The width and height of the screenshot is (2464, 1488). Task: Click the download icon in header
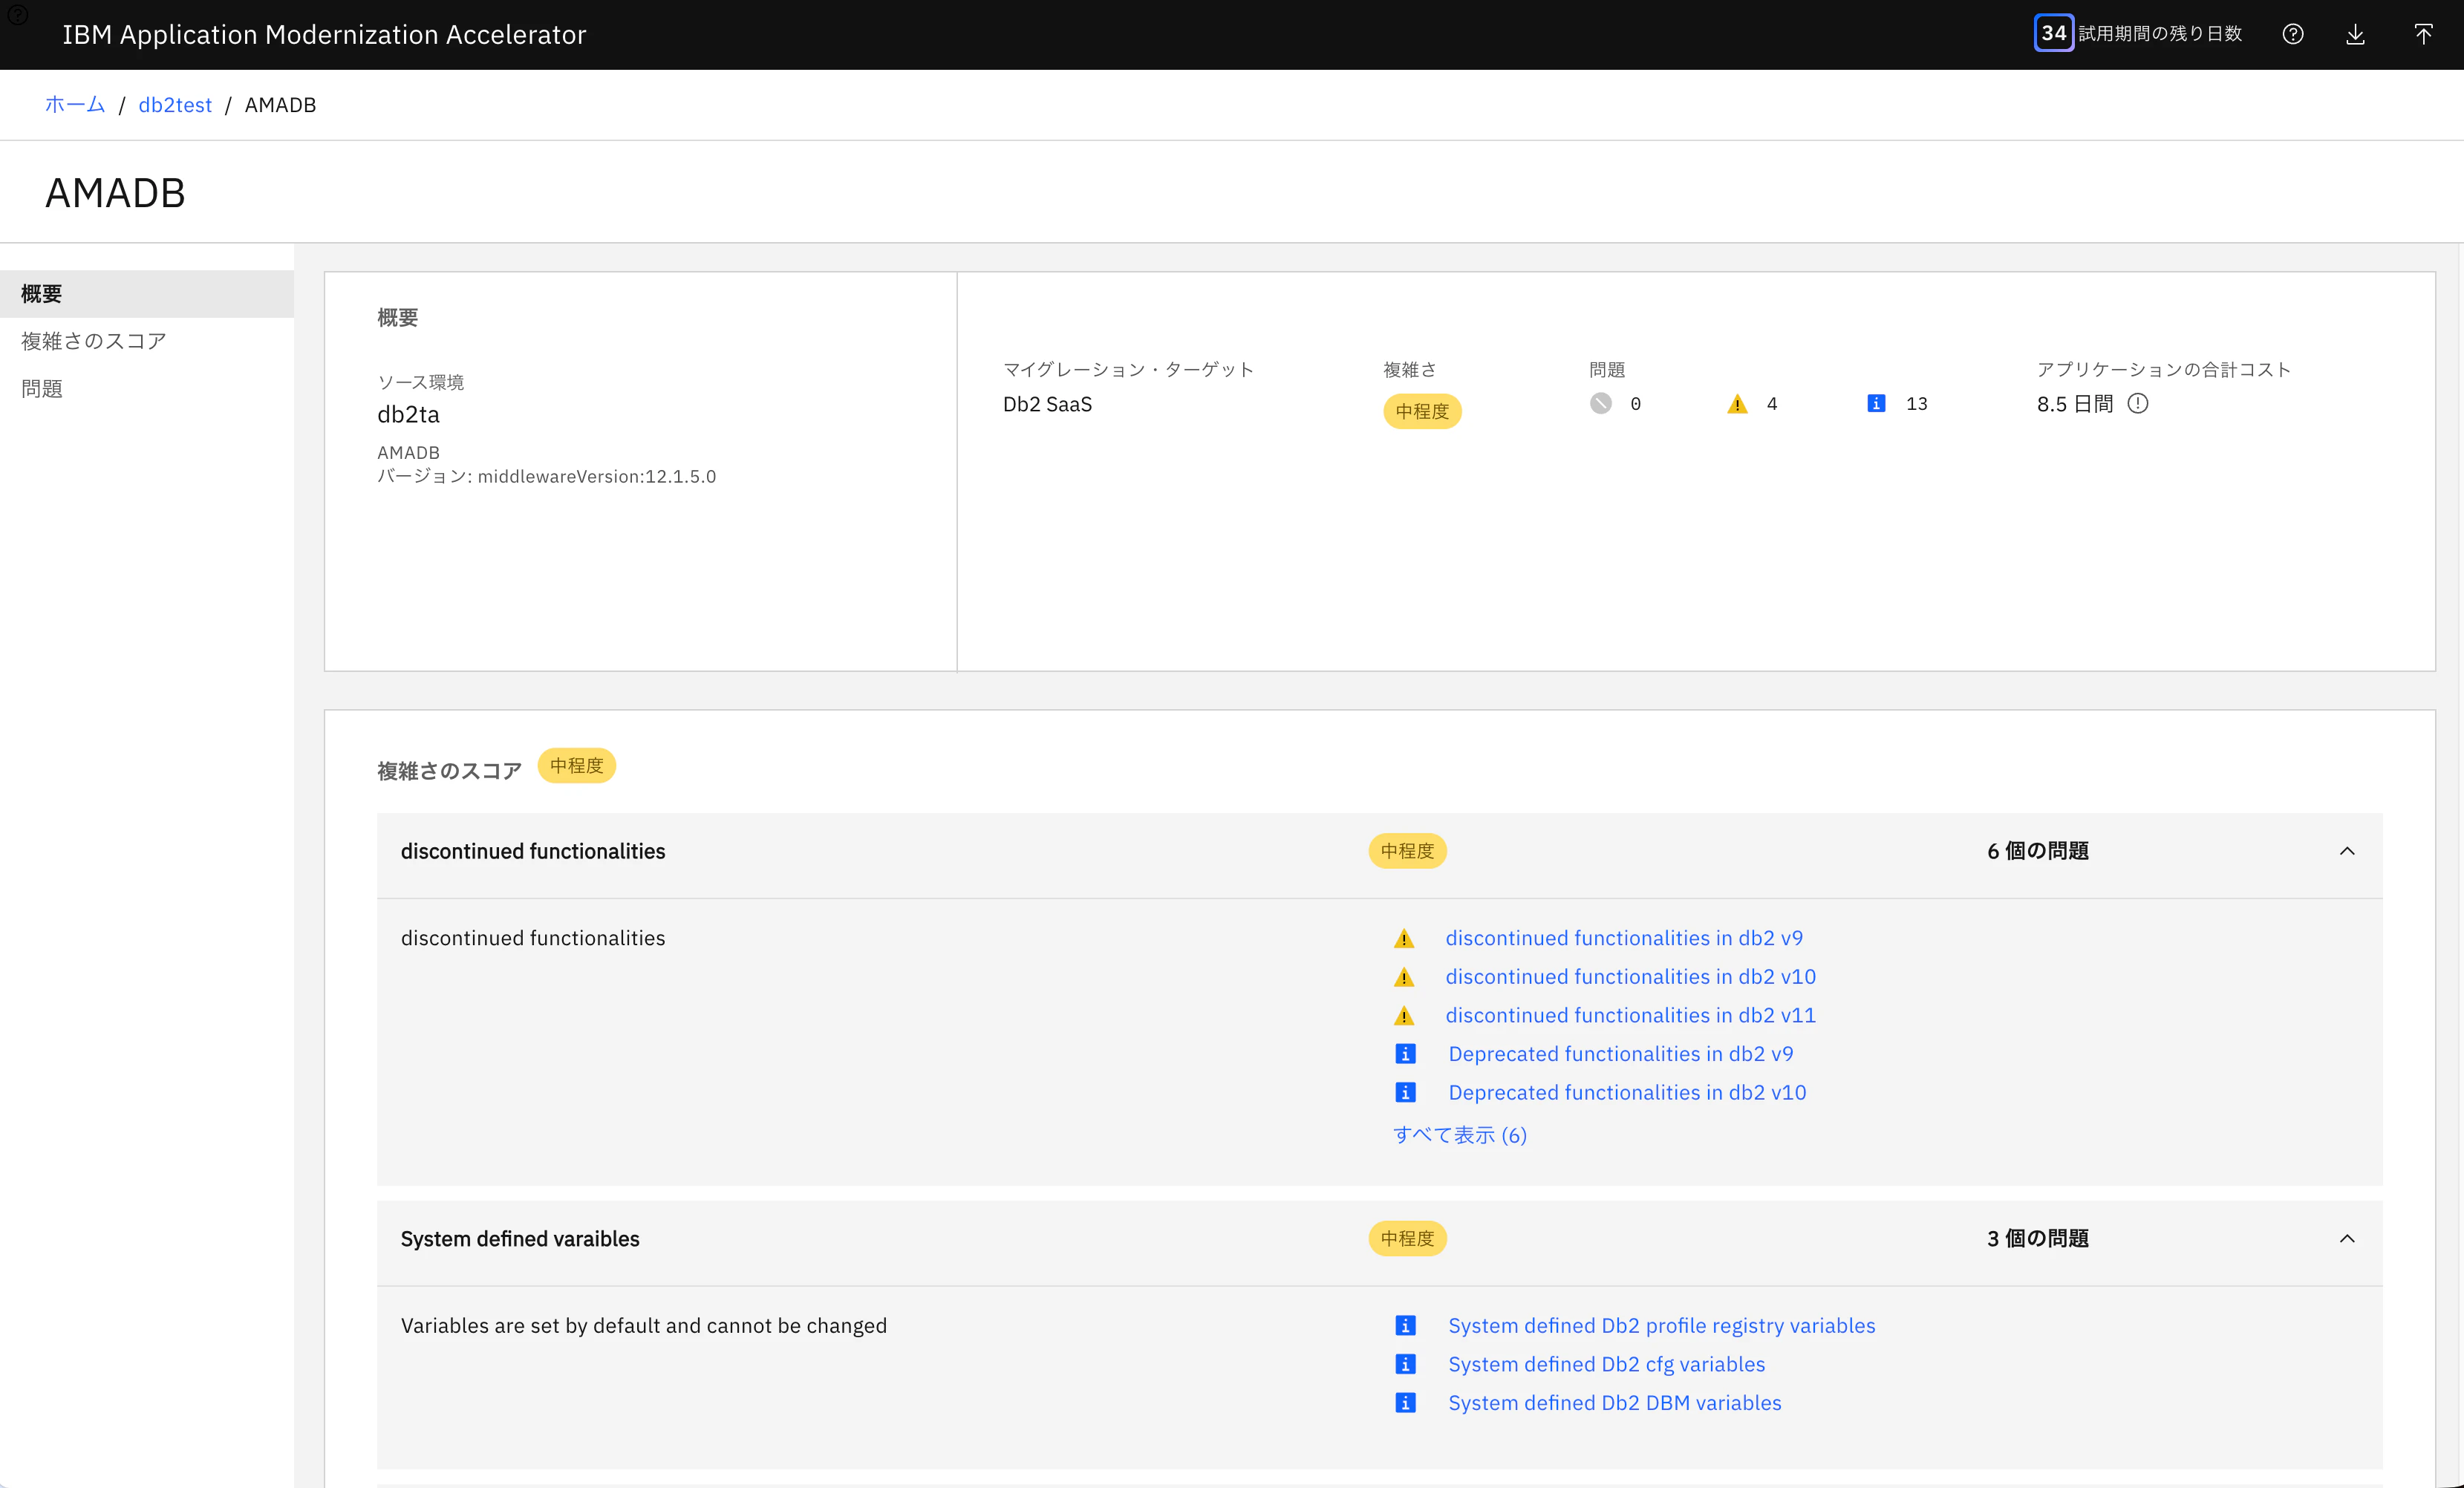pyautogui.click(x=2356, y=34)
